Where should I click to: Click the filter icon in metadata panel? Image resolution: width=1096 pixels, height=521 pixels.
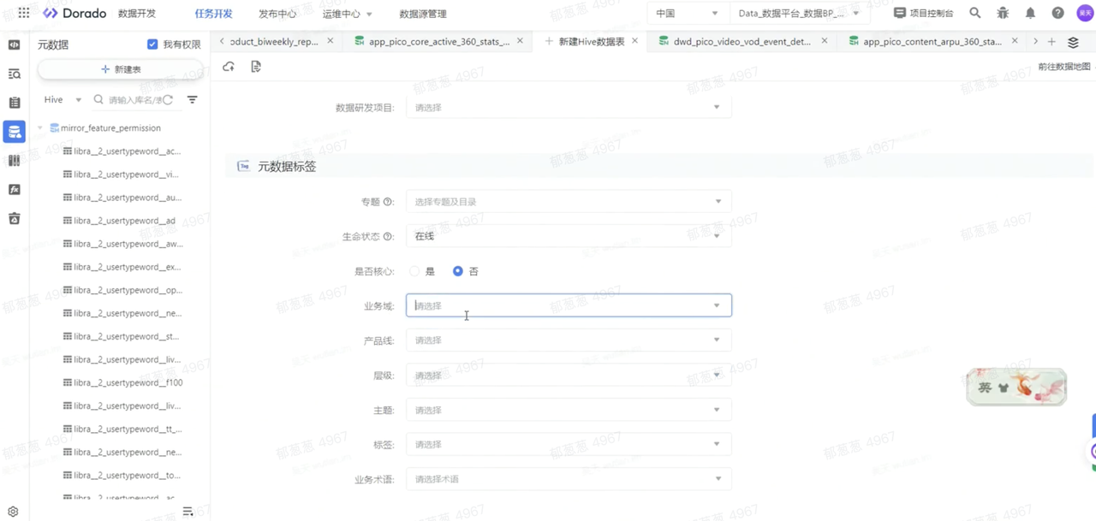point(193,100)
